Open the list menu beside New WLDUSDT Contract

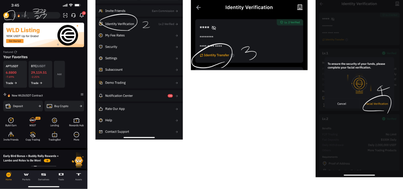point(82,94)
